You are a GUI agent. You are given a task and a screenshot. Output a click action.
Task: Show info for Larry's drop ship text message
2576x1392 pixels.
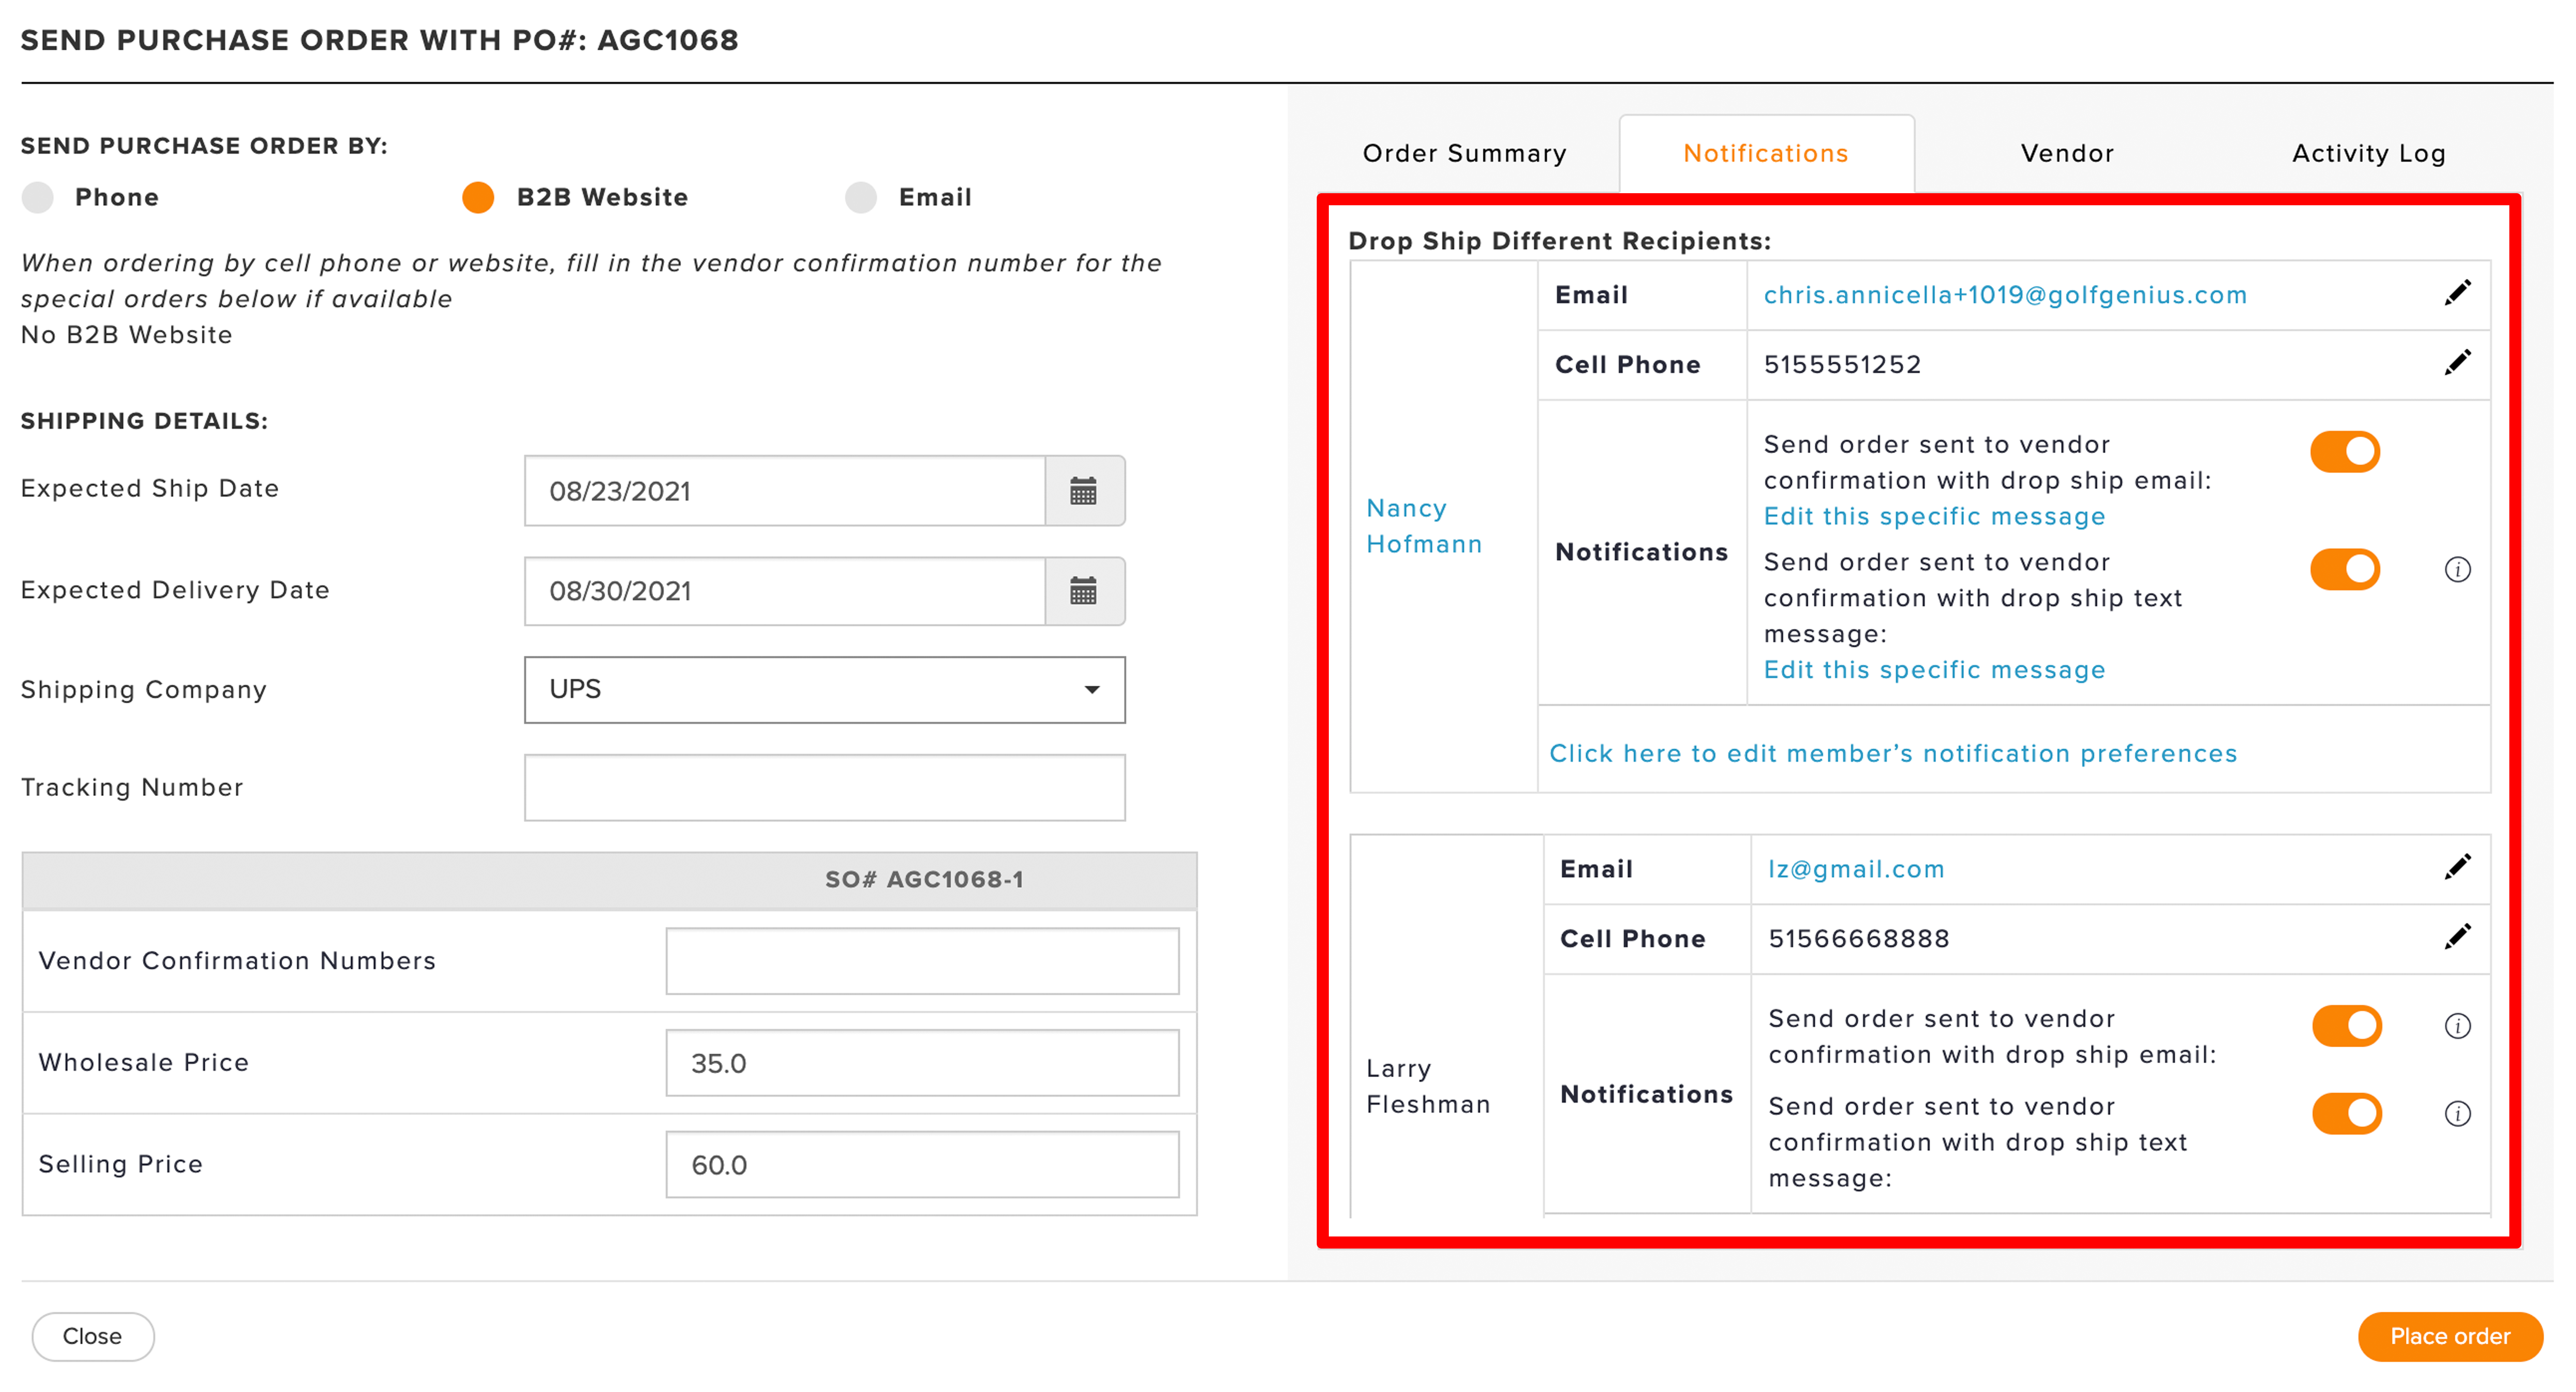click(x=2457, y=1113)
